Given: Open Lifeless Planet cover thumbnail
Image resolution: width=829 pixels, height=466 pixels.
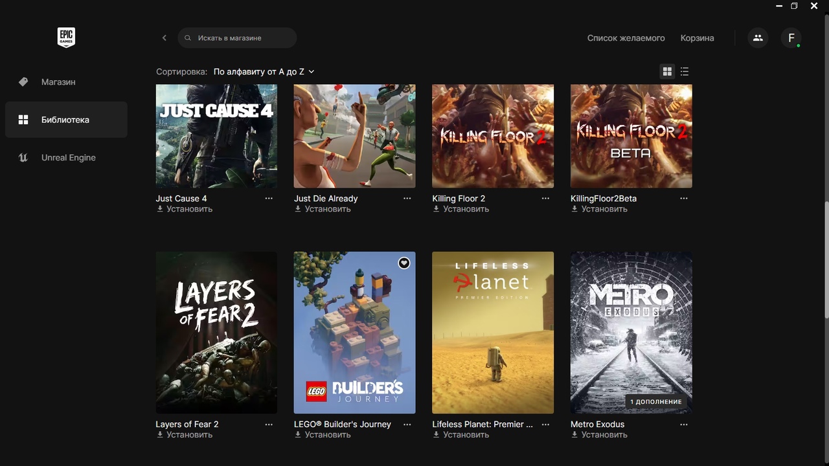Looking at the screenshot, I should [x=493, y=333].
